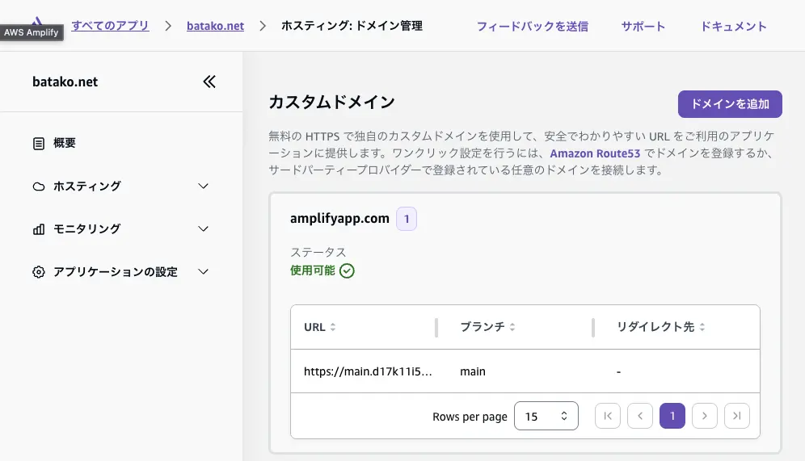Collapse the sidebar with double-chevron icon
Screen dimensions: 805x461
(x=209, y=82)
